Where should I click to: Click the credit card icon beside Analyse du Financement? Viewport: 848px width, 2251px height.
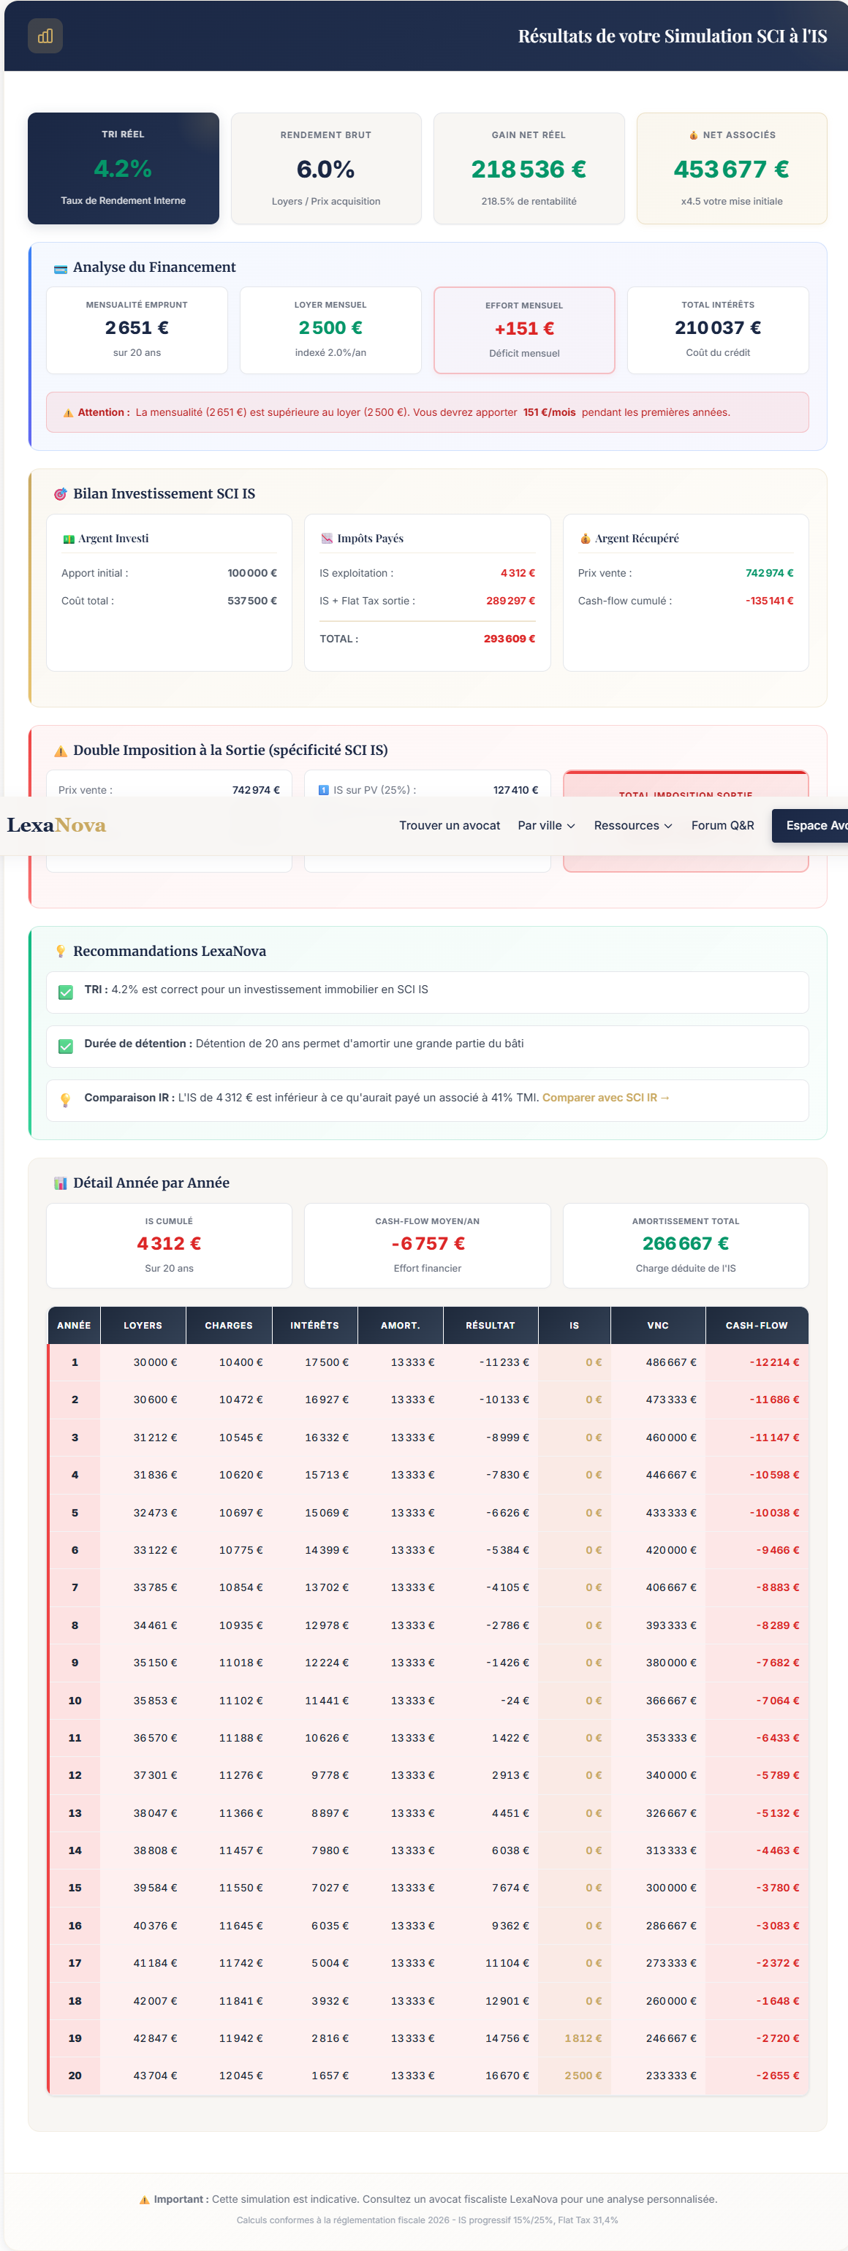tap(61, 268)
